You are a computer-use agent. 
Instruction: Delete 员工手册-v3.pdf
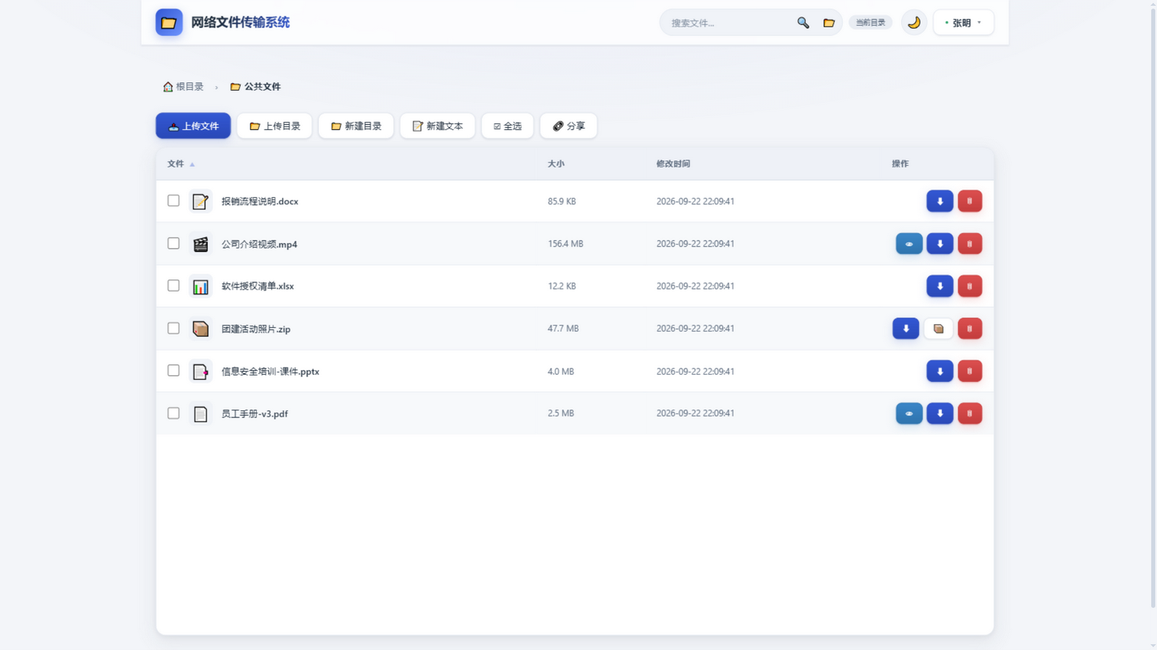click(970, 413)
